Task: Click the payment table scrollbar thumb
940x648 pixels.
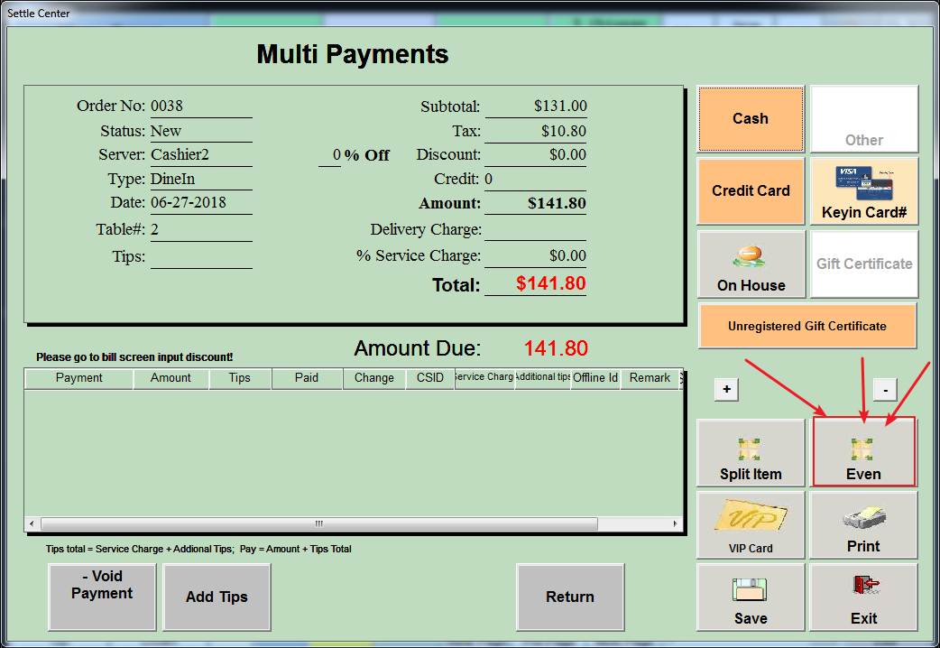Action: point(319,523)
